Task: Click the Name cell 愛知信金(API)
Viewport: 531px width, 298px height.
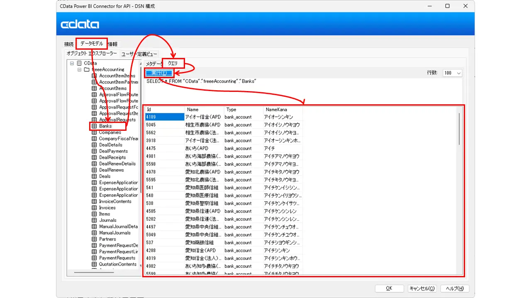Action: (205, 251)
